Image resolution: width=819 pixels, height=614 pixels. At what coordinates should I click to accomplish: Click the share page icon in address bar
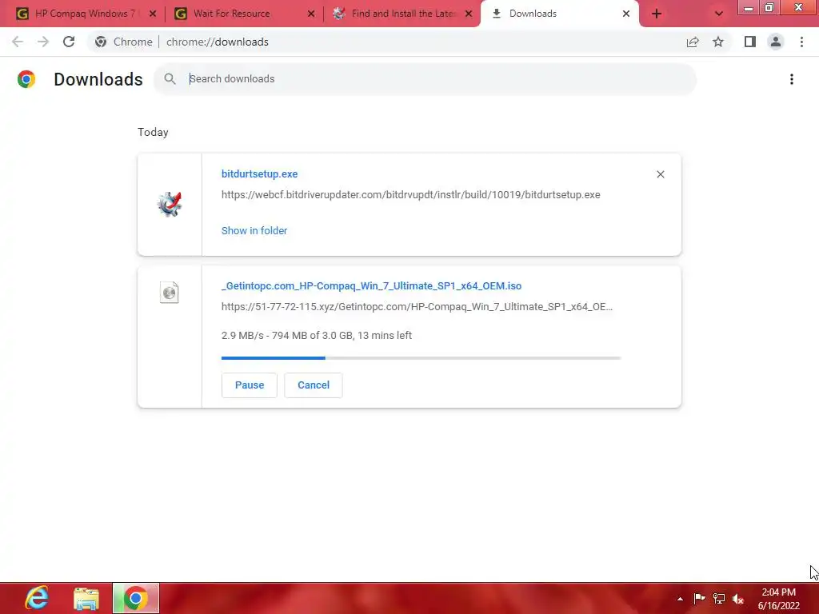click(x=693, y=42)
